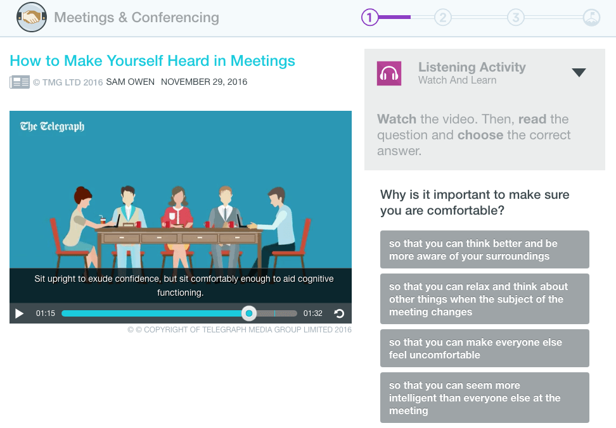The width and height of the screenshot is (616, 428).
Task: Choose answer 'make everyone else feel uncomfortable'
Action: click(484, 349)
